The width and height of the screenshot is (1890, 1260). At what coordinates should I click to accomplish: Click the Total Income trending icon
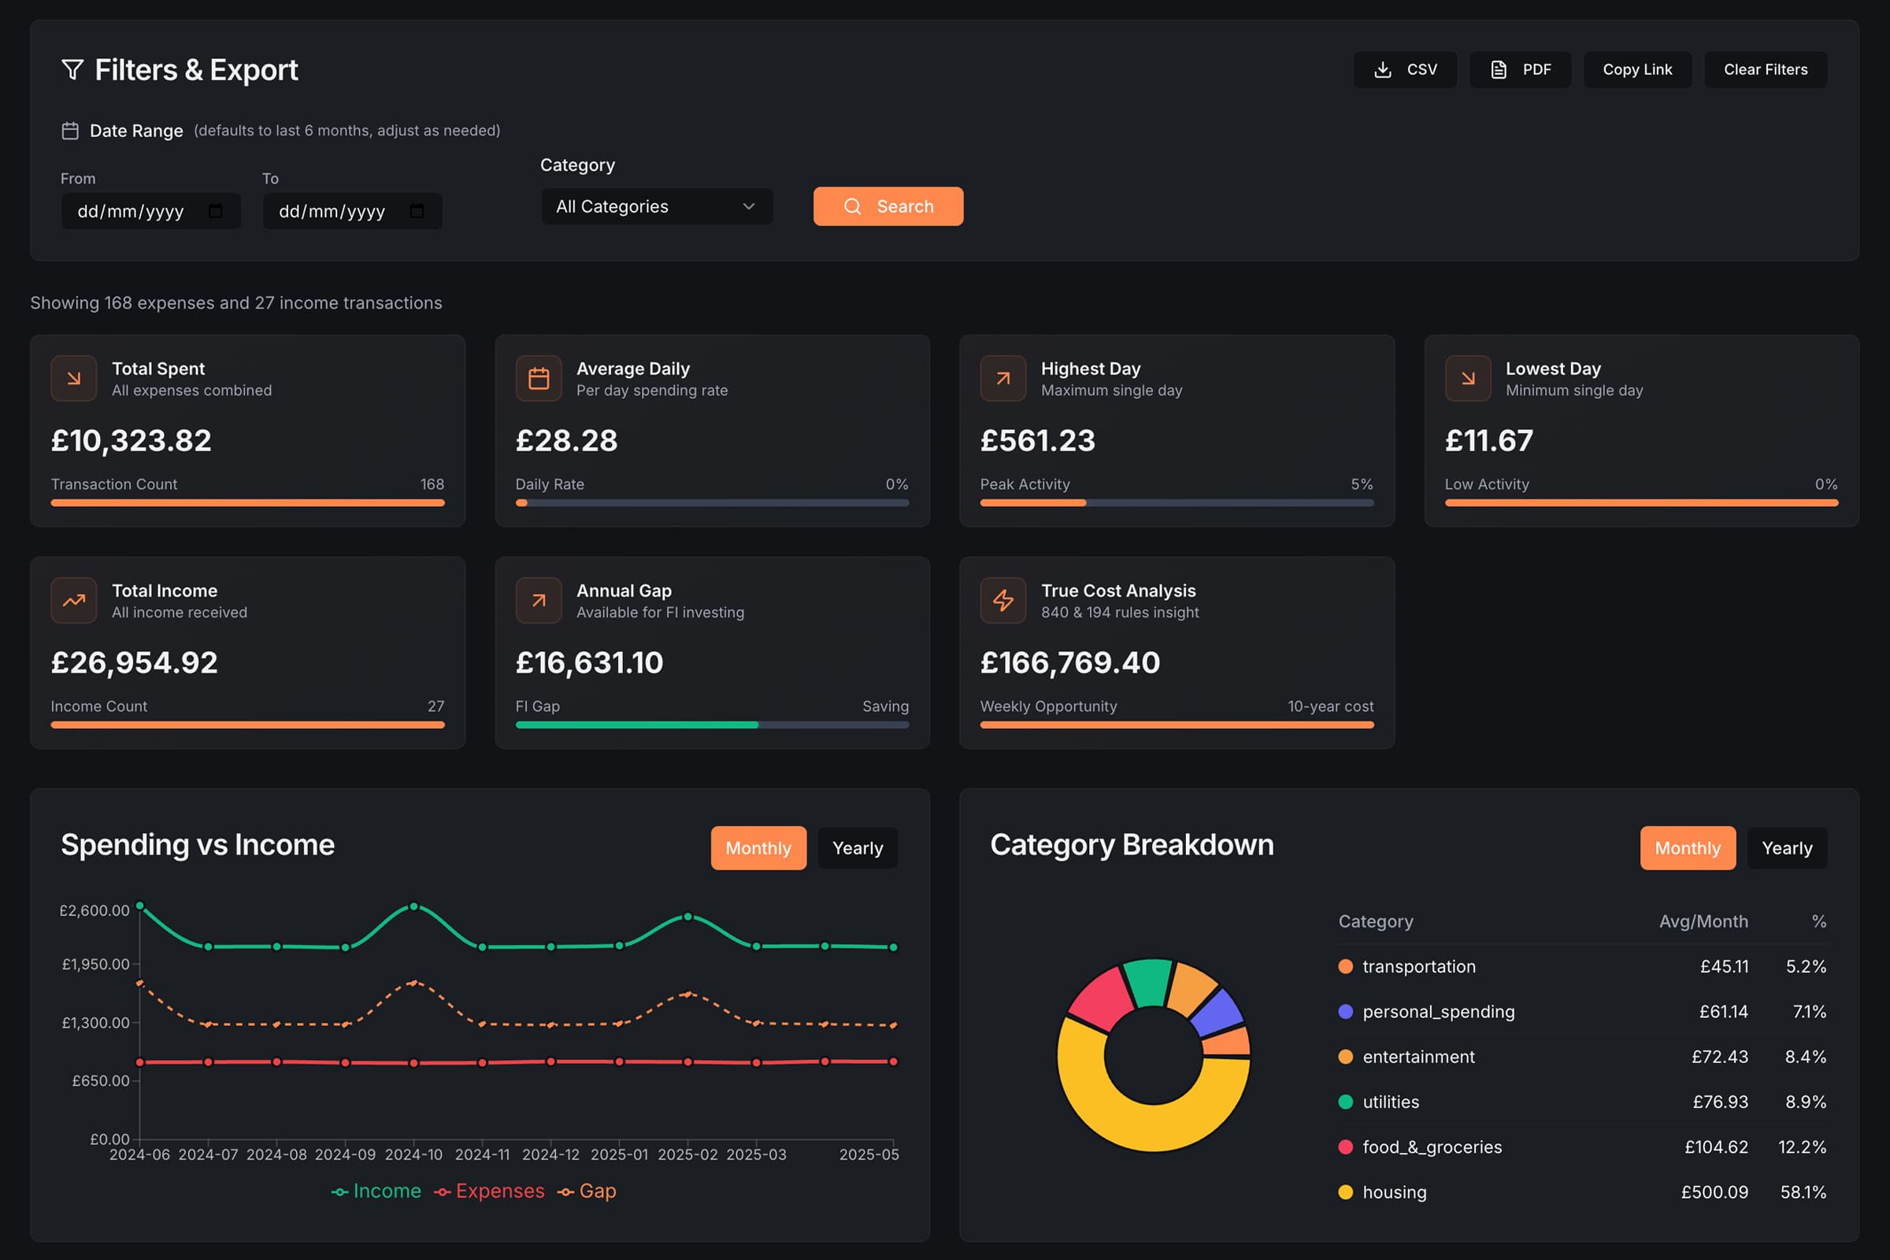[74, 600]
